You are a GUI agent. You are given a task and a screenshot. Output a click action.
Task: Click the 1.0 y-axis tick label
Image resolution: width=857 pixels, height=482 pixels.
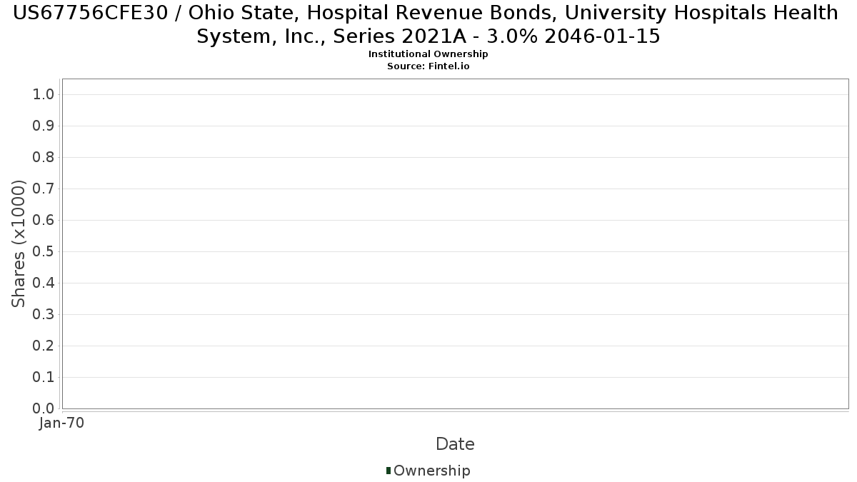44,95
